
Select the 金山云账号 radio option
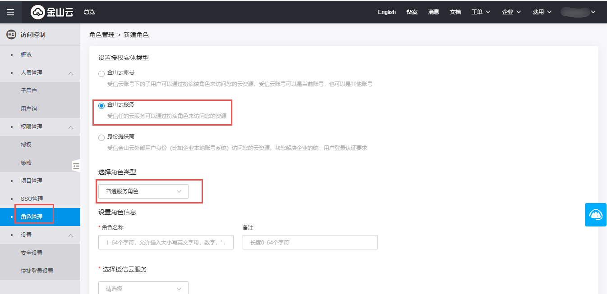coord(101,74)
